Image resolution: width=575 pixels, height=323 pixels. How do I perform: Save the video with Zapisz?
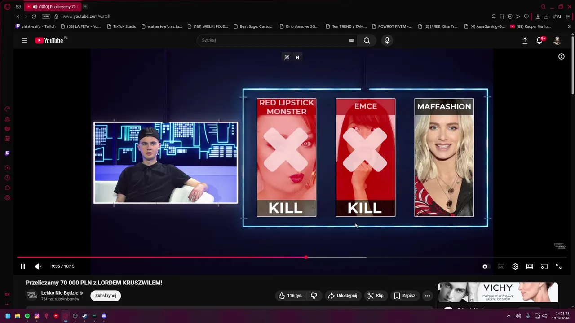coord(404,296)
